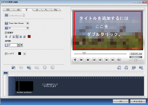Screen dimensions: 148x105
Task: Open the text animation Ab tab
Action: [x=55, y=10]
